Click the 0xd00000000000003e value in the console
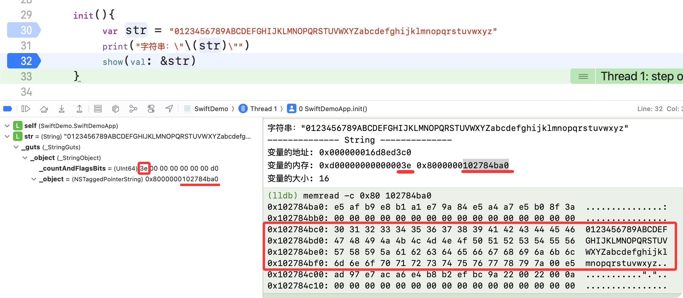Image resolution: width=683 pixels, height=298 pixels. [x=365, y=166]
